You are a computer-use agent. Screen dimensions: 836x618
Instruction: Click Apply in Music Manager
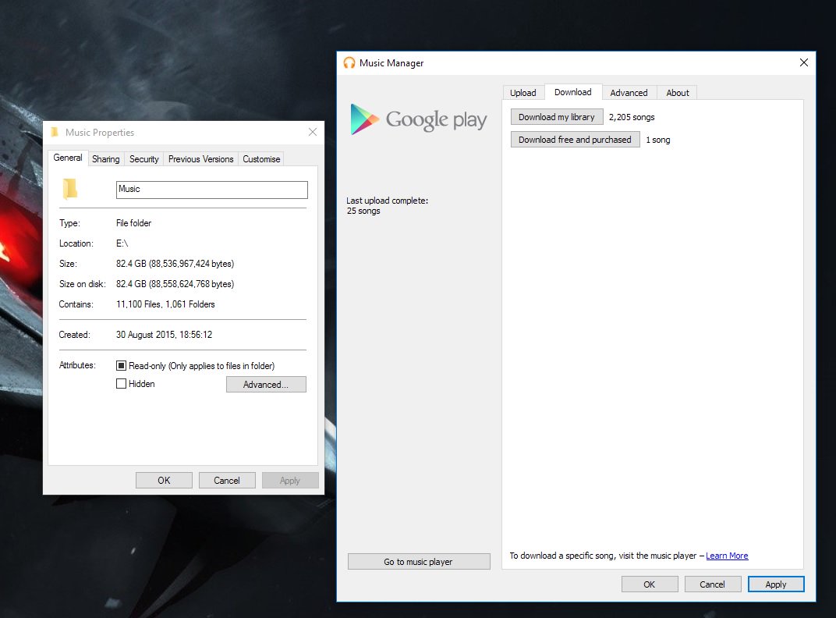[776, 584]
